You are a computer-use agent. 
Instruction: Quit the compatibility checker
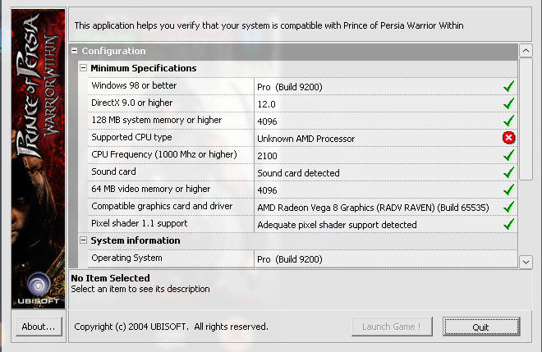481,327
